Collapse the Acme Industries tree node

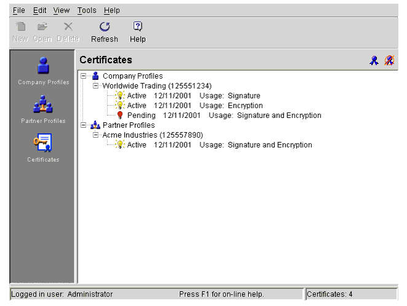pos(95,135)
